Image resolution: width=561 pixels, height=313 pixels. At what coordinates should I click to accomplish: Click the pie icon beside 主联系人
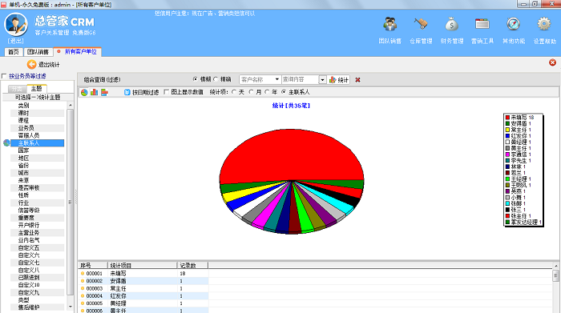[x=6, y=143]
